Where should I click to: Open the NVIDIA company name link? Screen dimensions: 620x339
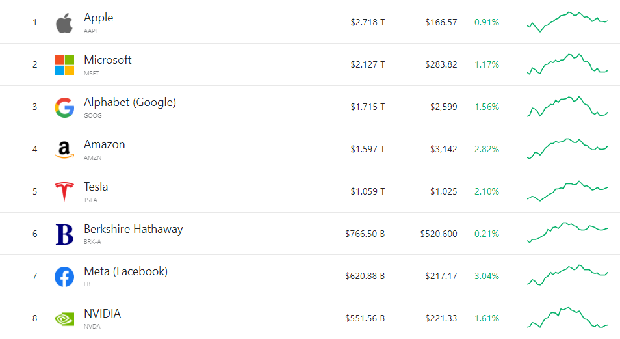click(x=102, y=314)
